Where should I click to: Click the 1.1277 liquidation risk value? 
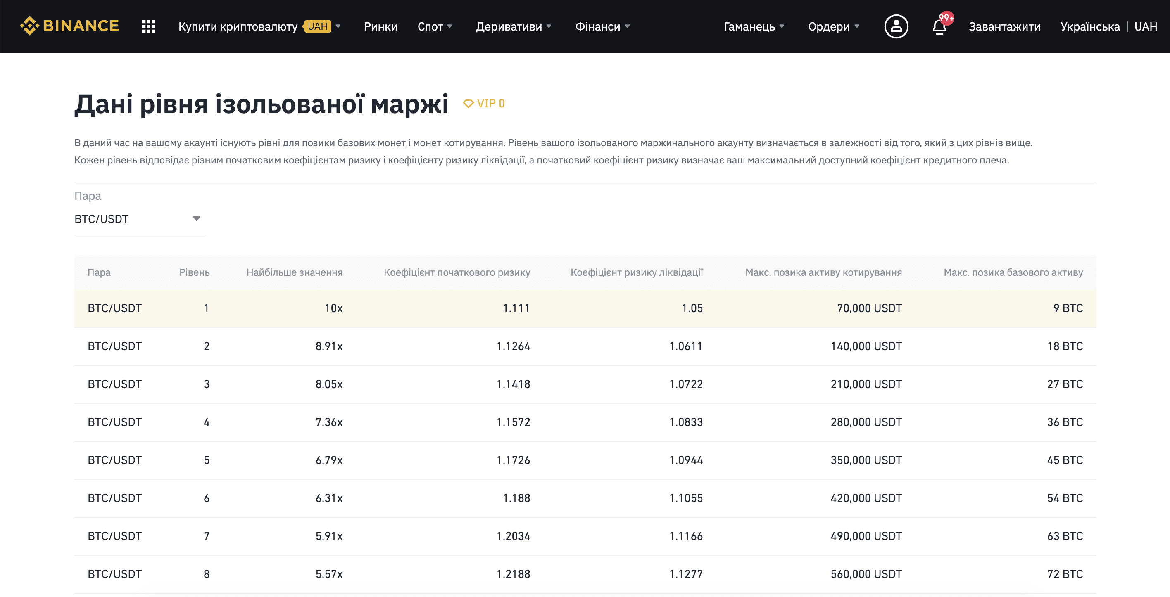(x=686, y=574)
